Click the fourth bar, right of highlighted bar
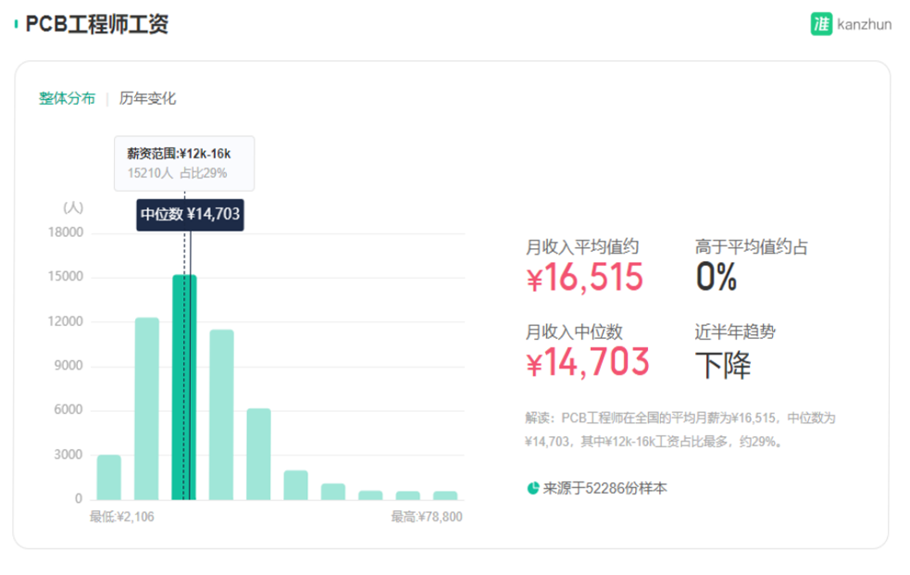The width and height of the screenshot is (910, 575). tap(221, 414)
